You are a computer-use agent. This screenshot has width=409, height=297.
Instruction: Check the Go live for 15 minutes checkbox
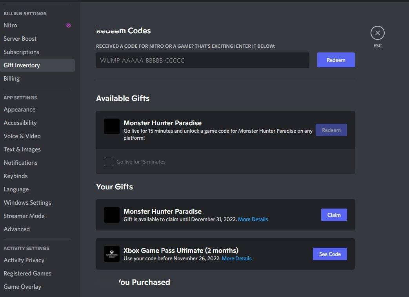coord(109,161)
